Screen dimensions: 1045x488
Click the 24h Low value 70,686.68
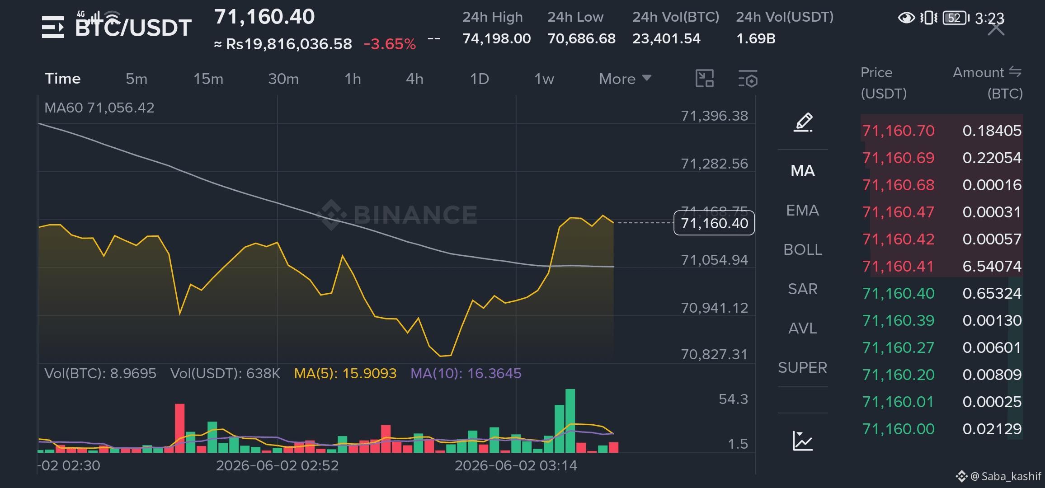point(581,39)
